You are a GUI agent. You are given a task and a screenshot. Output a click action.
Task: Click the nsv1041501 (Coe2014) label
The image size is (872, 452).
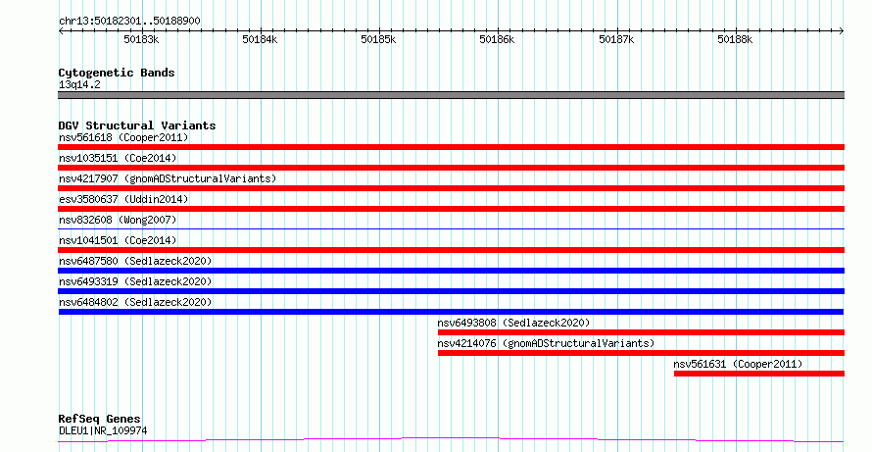point(118,240)
